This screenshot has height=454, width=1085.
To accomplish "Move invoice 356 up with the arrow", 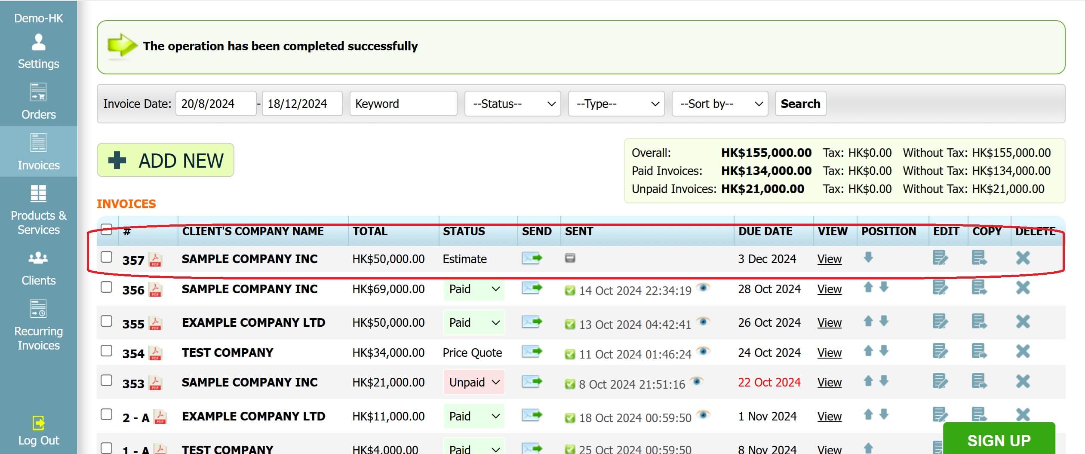I will (868, 287).
